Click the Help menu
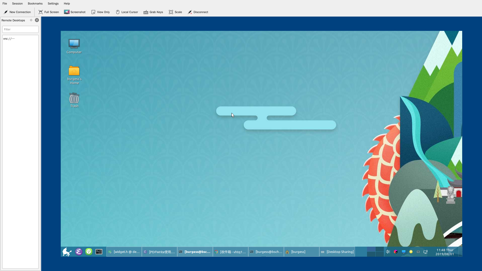 [x=67, y=3]
